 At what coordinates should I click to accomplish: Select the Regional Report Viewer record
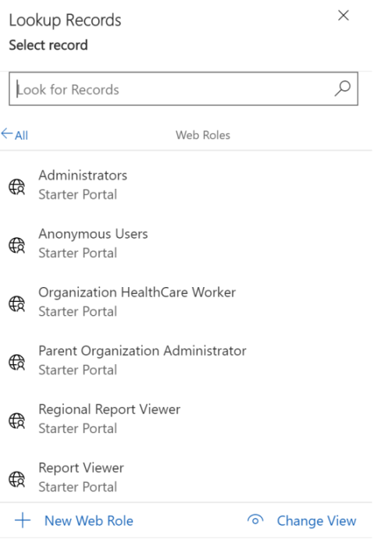click(x=186, y=419)
